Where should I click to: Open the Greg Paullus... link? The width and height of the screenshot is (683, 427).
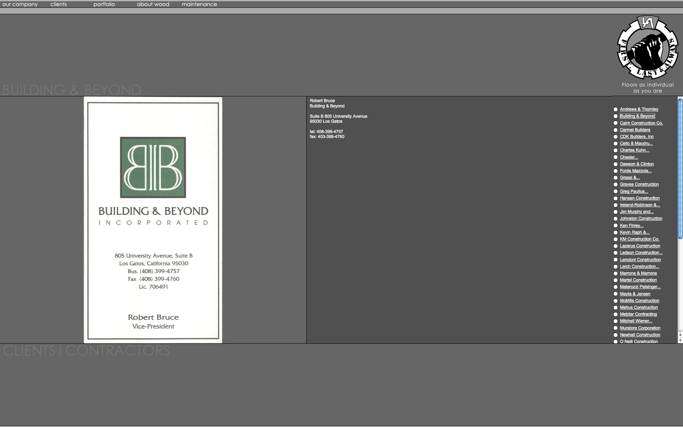pos(634,191)
